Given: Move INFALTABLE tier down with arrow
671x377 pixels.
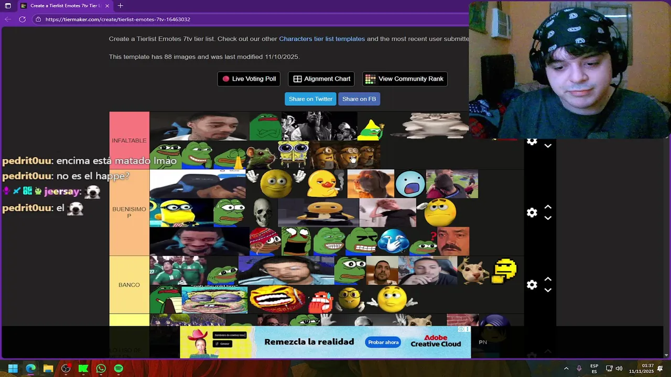Looking at the screenshot, I should [548, 146].
